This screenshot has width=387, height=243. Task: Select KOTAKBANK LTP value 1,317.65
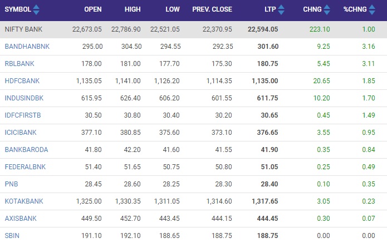[x=265, y=201]
